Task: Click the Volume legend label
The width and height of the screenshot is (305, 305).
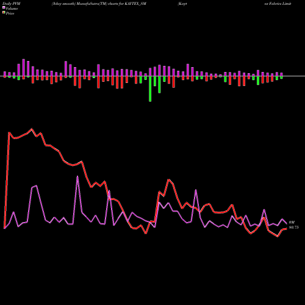Action: tap(12, 9)
